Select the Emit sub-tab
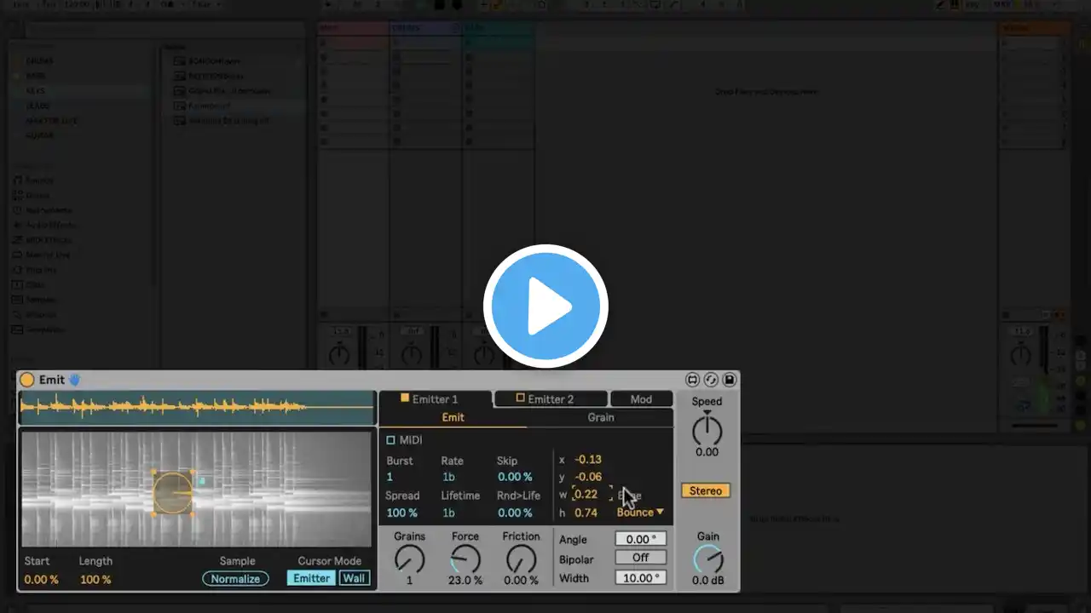1091x613 pixels. point(453,417)
